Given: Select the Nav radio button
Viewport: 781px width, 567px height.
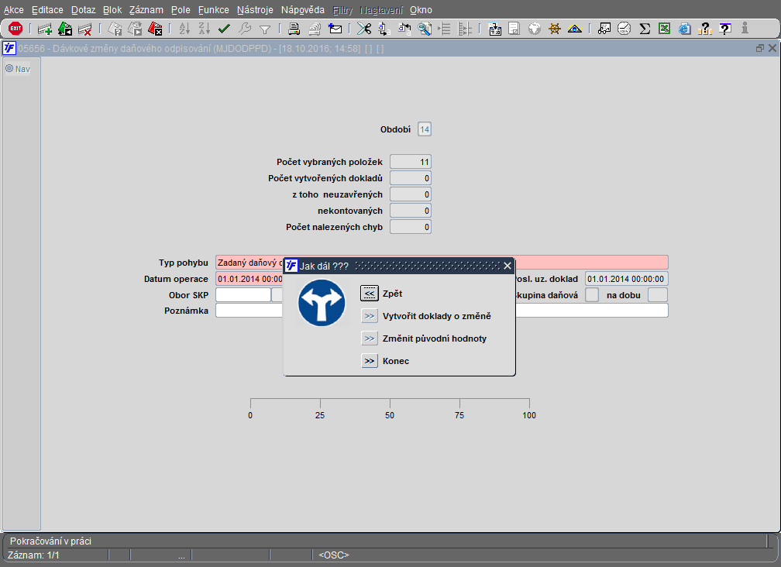Looking at the screenshot, I should [9, 68].
